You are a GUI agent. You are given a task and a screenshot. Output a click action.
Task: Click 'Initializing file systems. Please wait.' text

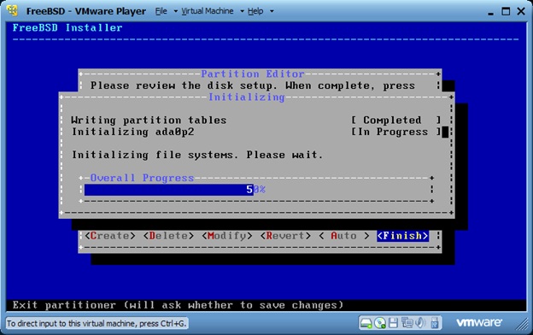[197, 155]
